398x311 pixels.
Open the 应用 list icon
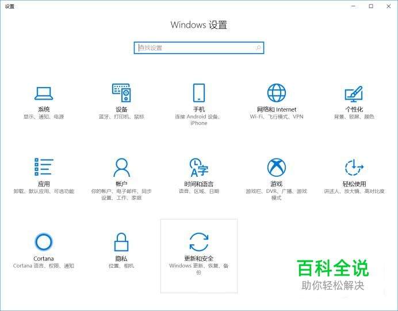coord(44,167)
